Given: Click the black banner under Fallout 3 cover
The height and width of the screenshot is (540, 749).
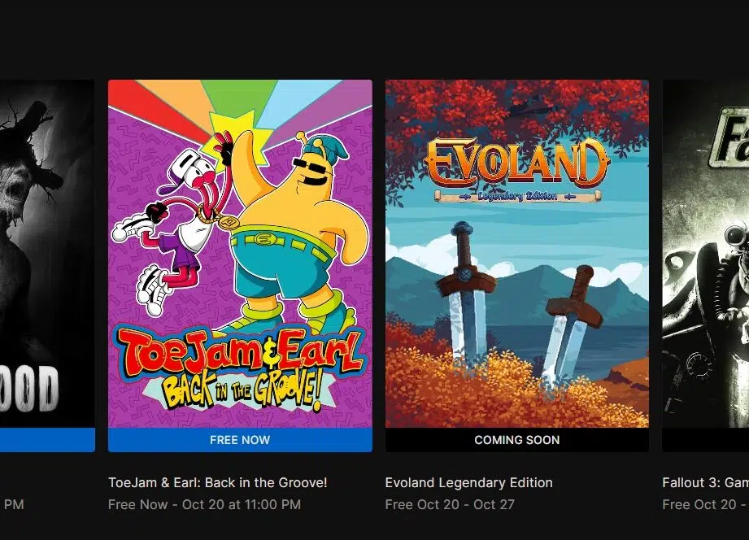Looking at the screenshot, I should coord(706,440).
